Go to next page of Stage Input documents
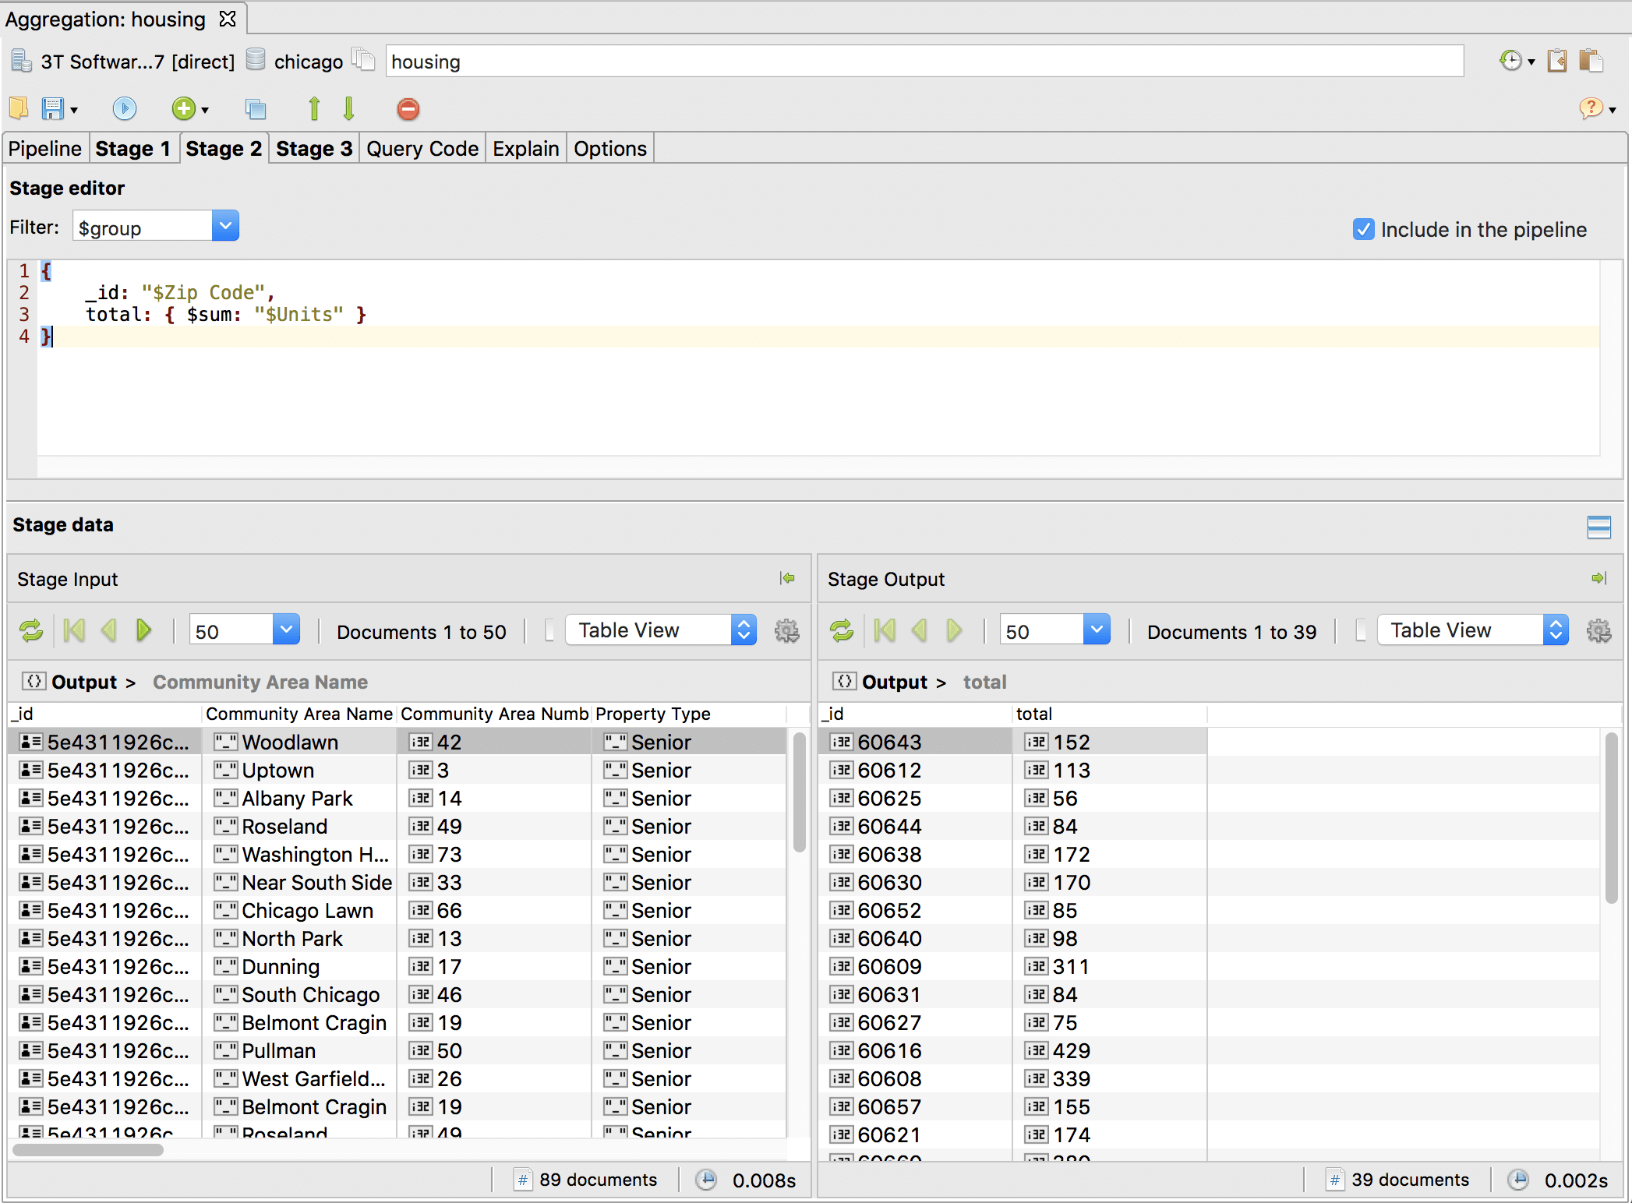 [143, 630]
